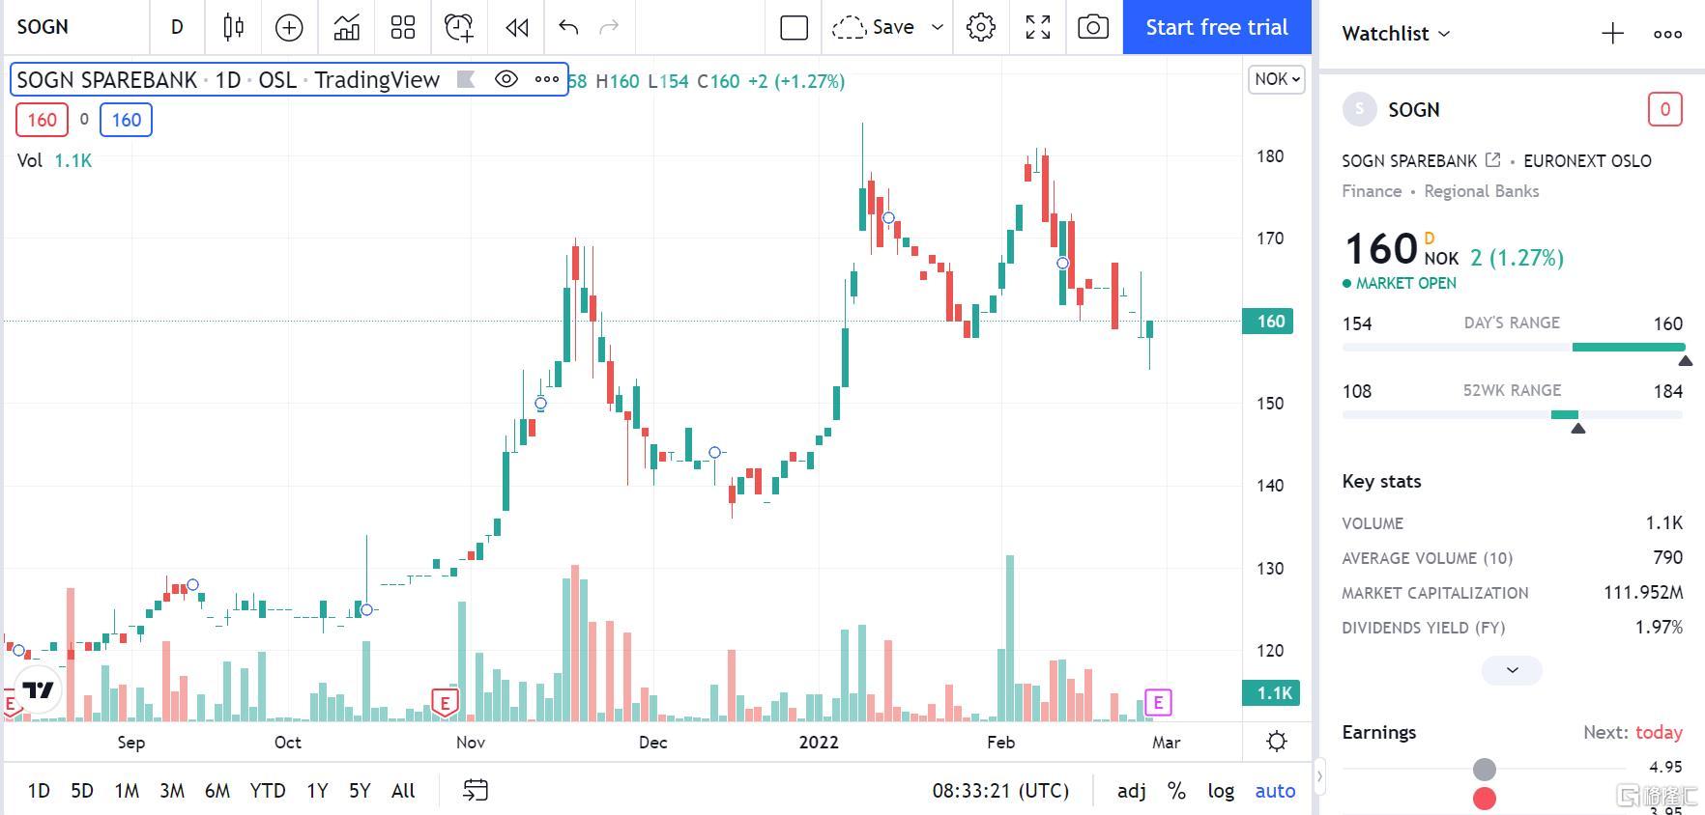The image size is (1705, 815).
Task: Open the timezone 08:33:21 (UTC) menu
Action: [x=1000, y=791]
